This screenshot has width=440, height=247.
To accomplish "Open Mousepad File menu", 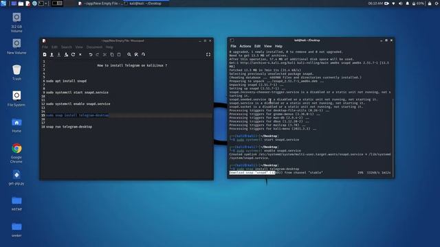I will (x=45, y=47).
